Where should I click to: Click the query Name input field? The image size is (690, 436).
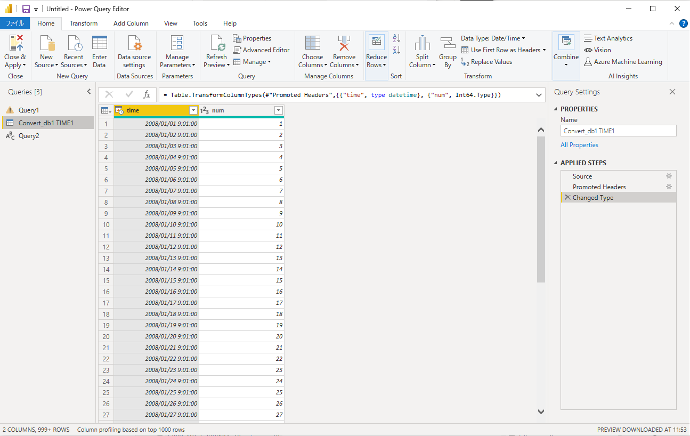click(x=618, y=131)
